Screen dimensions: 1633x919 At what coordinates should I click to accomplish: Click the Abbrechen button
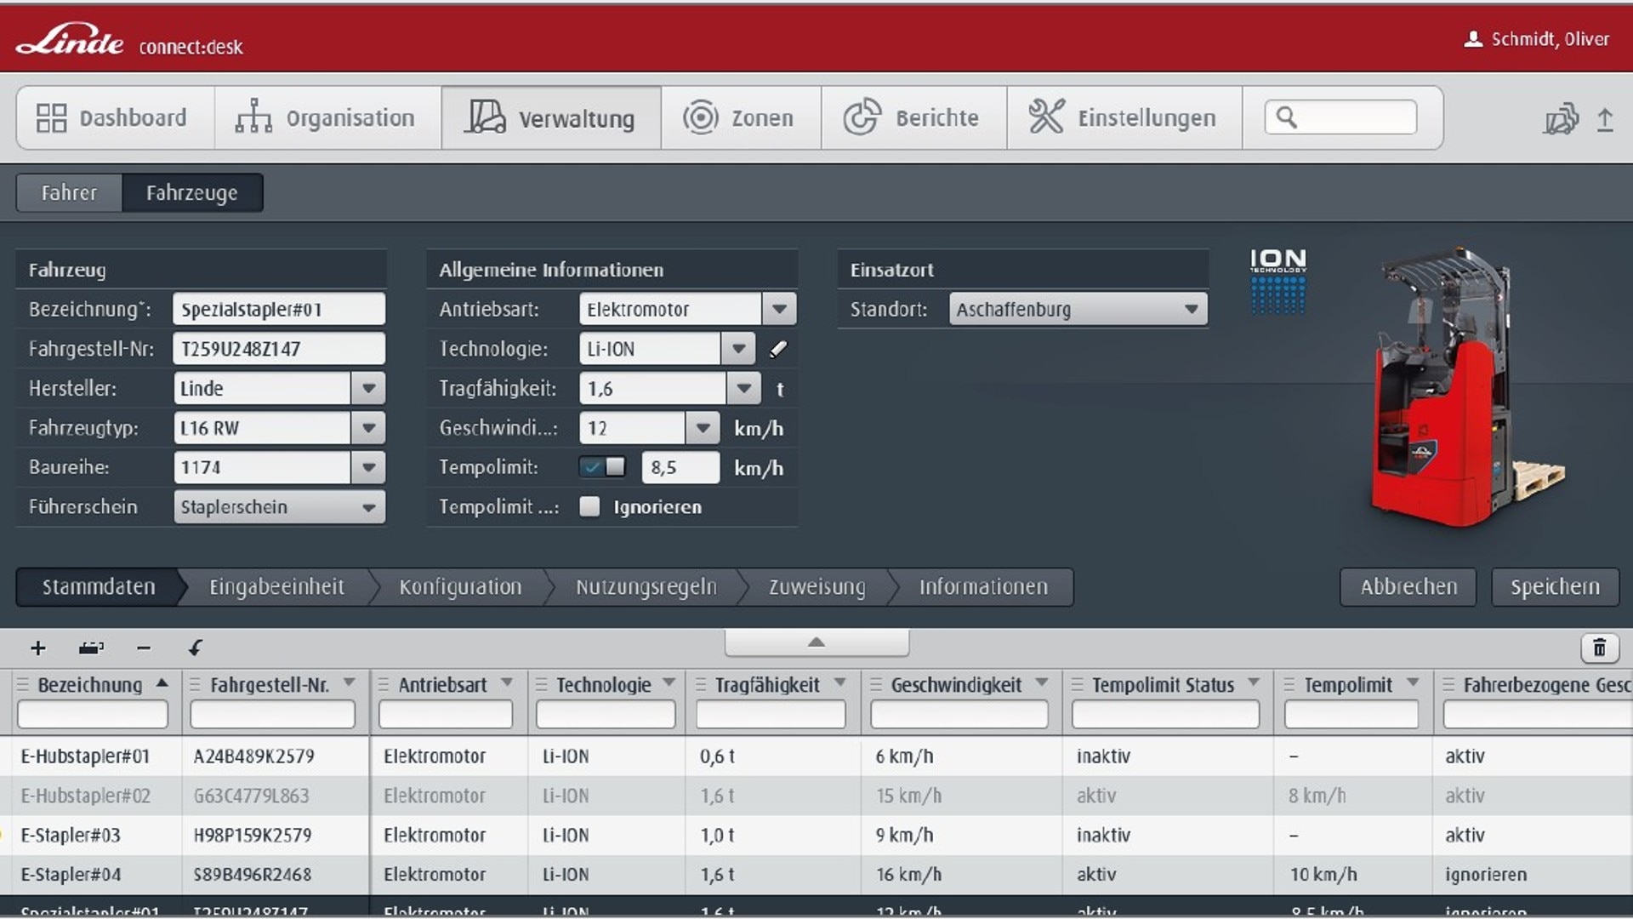[1408, 586]
